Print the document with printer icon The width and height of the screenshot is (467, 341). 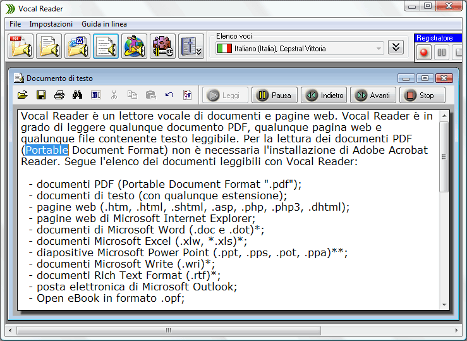click(59, 95)
